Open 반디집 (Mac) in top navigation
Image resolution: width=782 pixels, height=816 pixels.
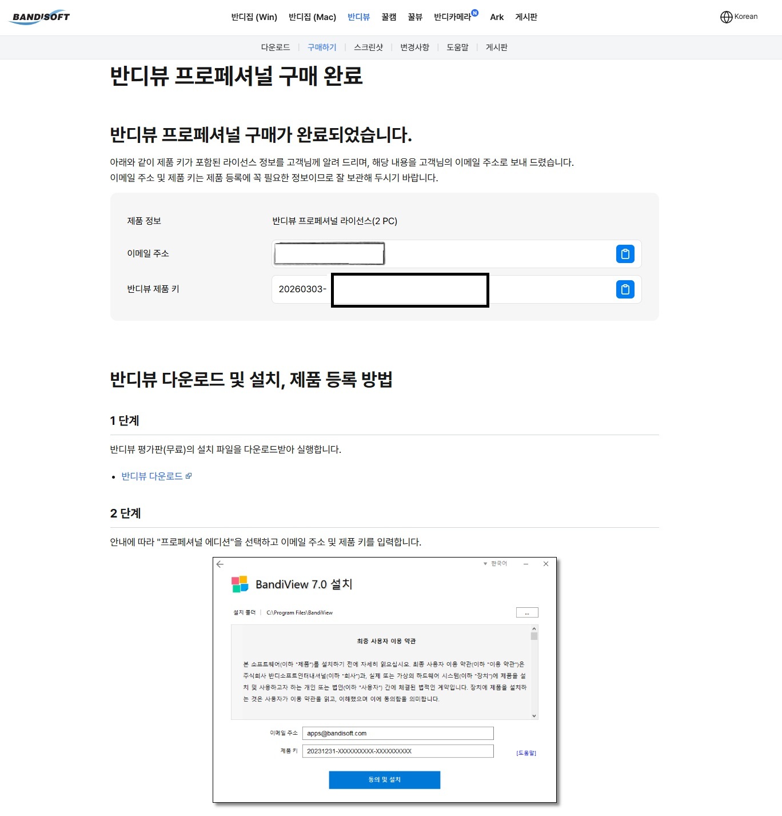(x=312, y=17)
